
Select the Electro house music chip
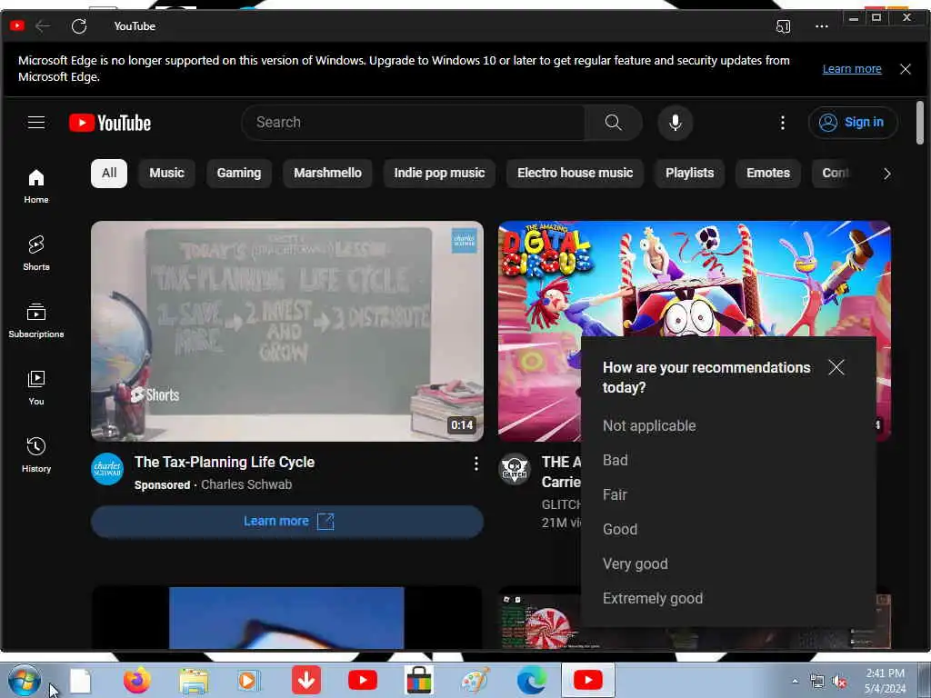point(575,174)
